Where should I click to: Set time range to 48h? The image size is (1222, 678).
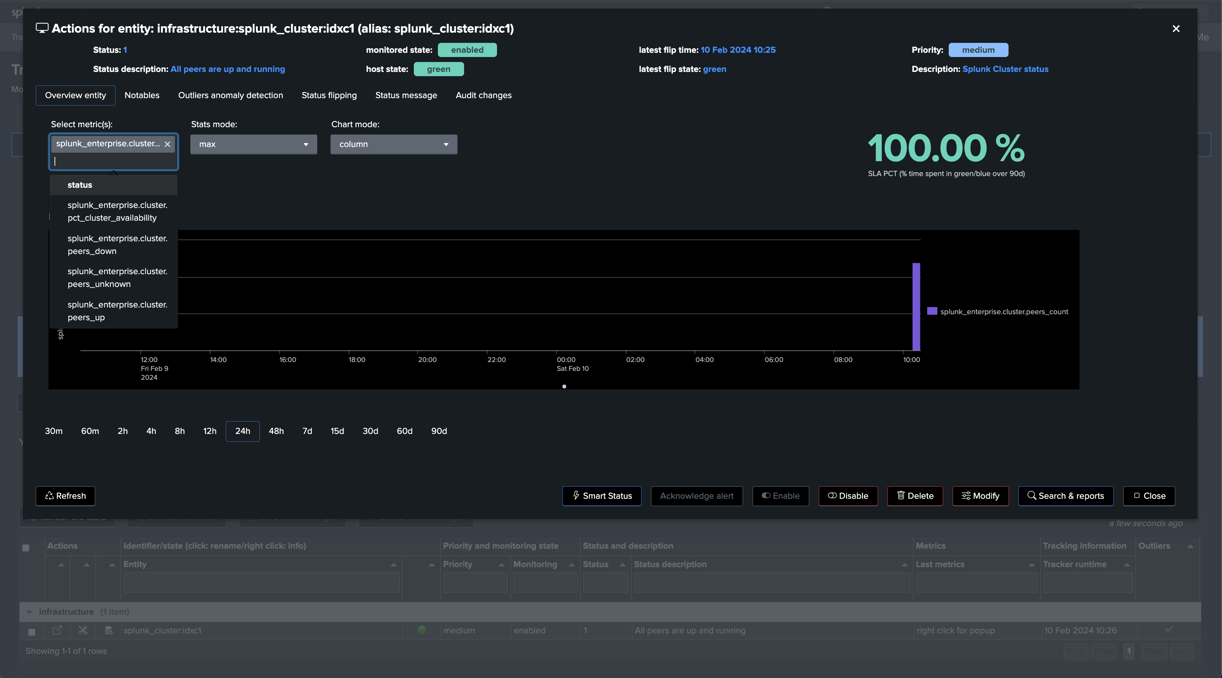point(276,431)
